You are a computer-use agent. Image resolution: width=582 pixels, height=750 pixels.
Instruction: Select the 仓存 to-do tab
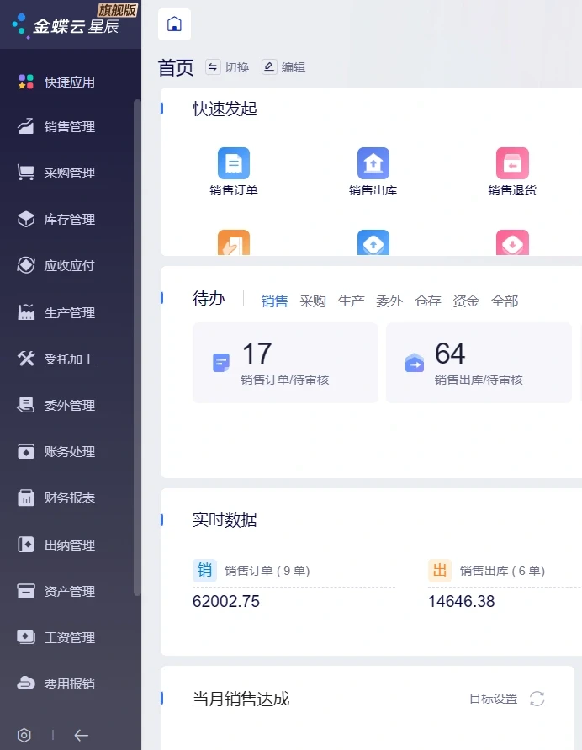(427, 301)
